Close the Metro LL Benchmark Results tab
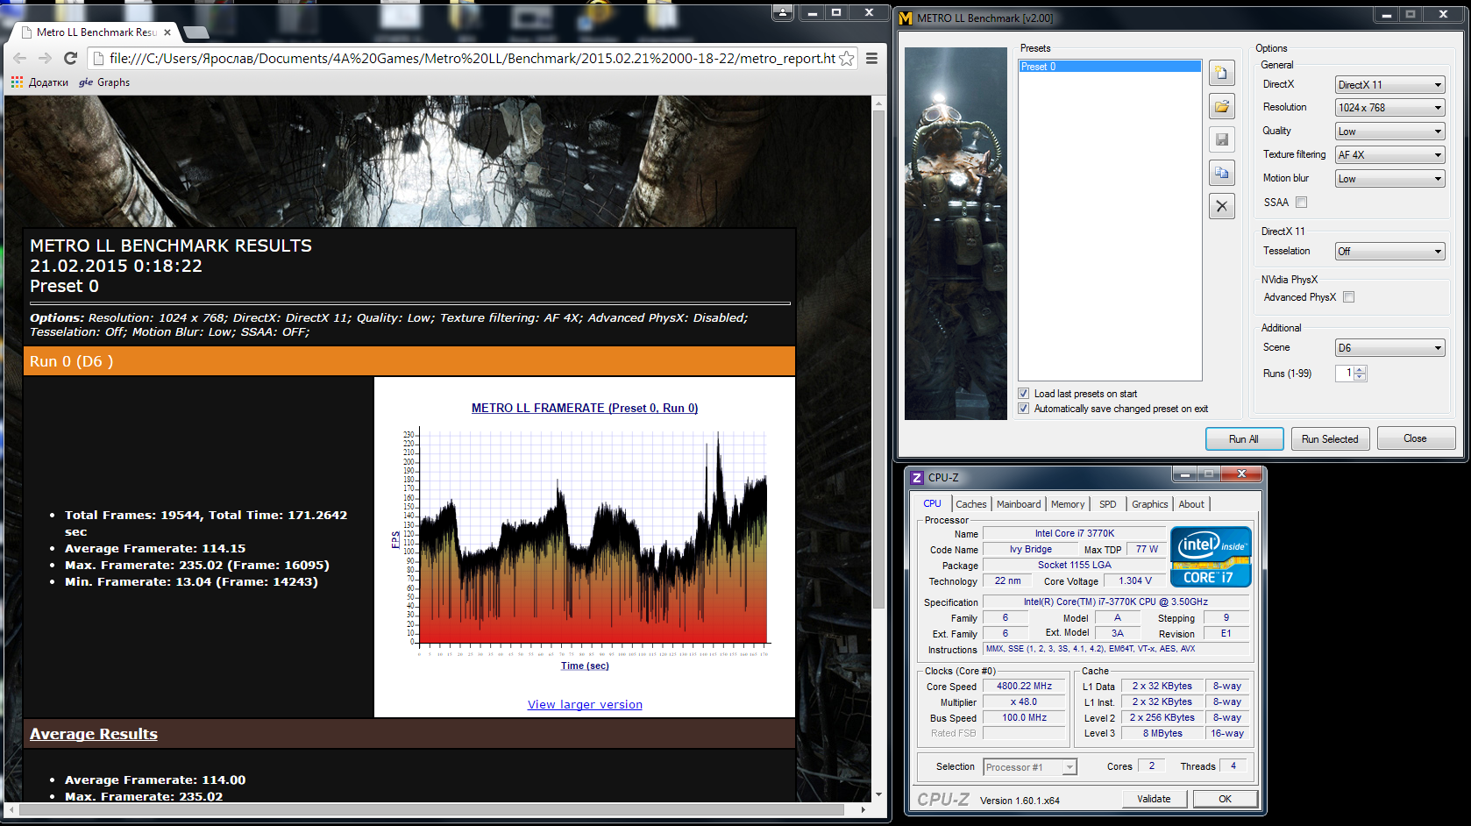This screenshot has width=1471, height=826. 167,32
